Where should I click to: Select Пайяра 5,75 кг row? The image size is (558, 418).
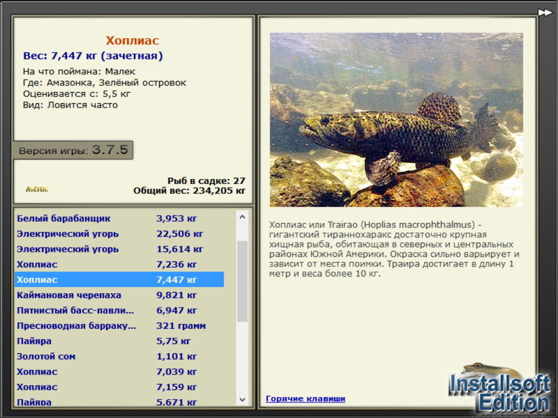[119, 341]
